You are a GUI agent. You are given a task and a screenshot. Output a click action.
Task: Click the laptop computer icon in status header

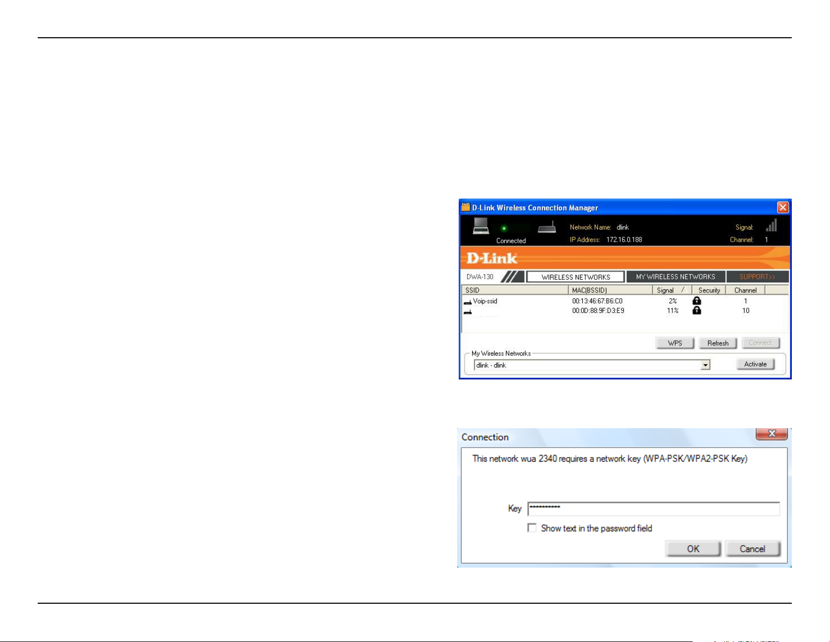pos(481,226)
